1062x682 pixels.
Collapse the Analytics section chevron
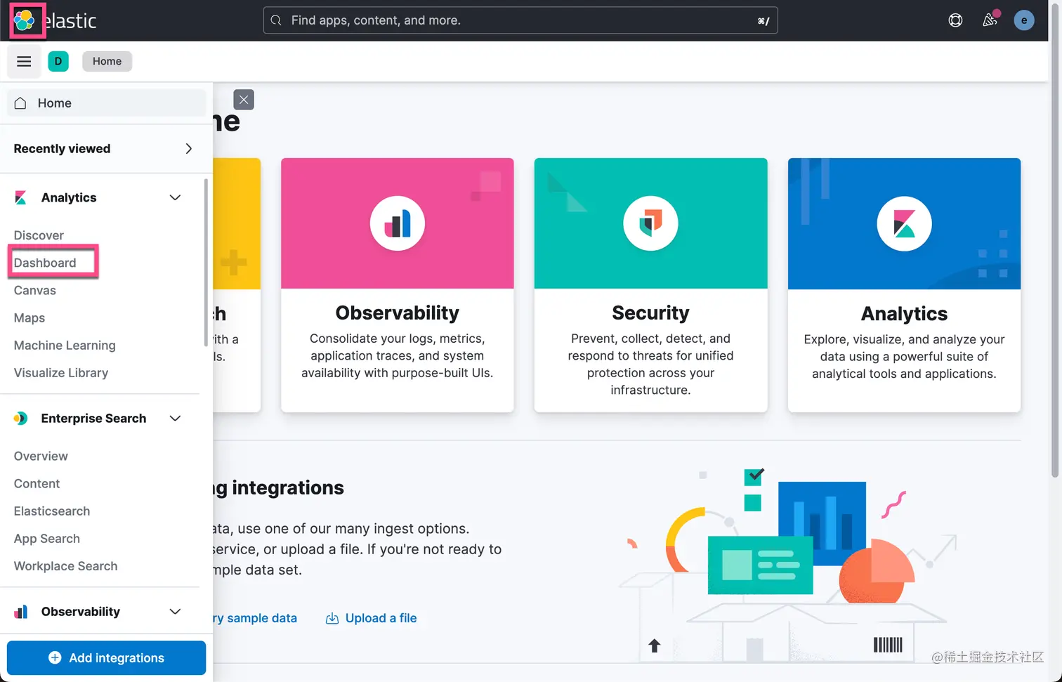176,198
